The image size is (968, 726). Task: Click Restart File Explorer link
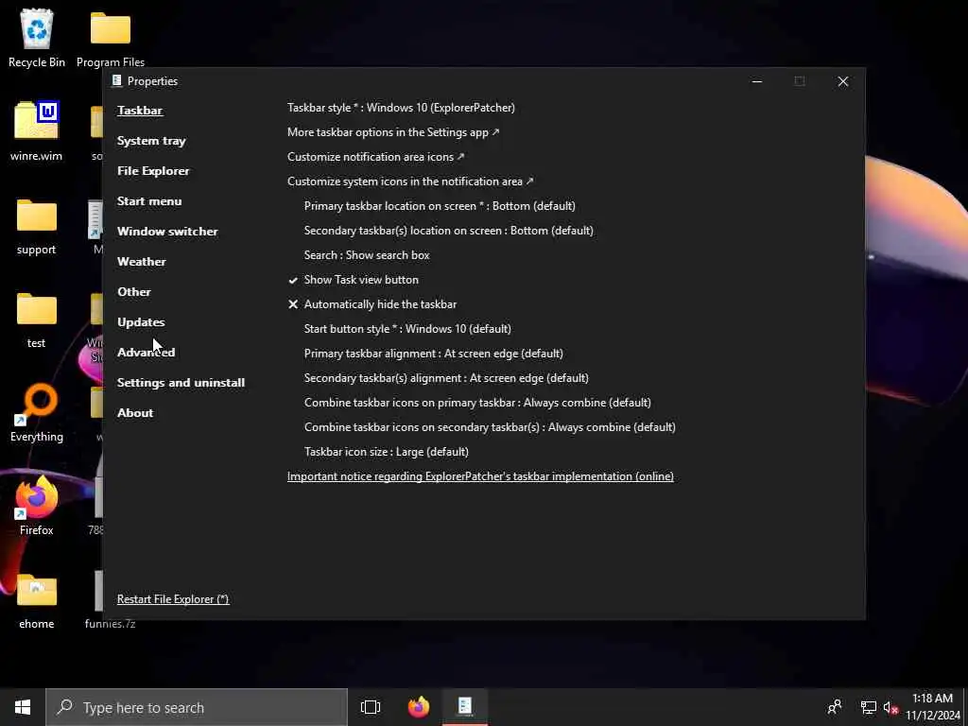(x=173, y=599)
